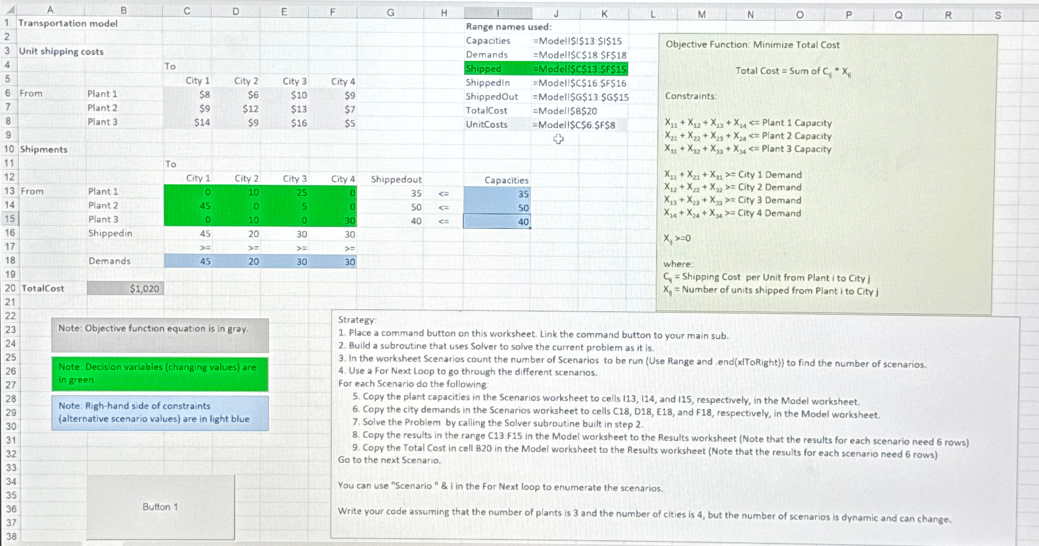The image size is (1039, 546).
Task: Click the <= operator in the Plant 1 shipments row
Action: [444, 194]
